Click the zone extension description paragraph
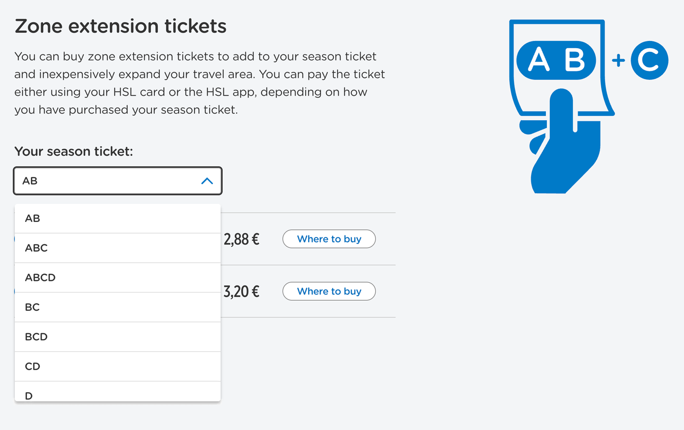 (x=199, y=83)
